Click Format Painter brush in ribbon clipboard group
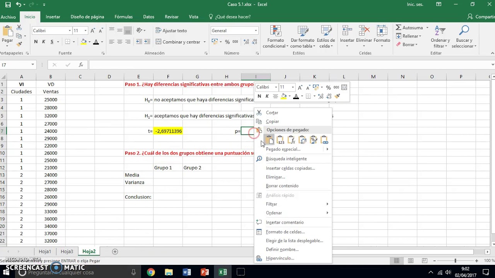495x278 pixels. (x=19, y=44)
